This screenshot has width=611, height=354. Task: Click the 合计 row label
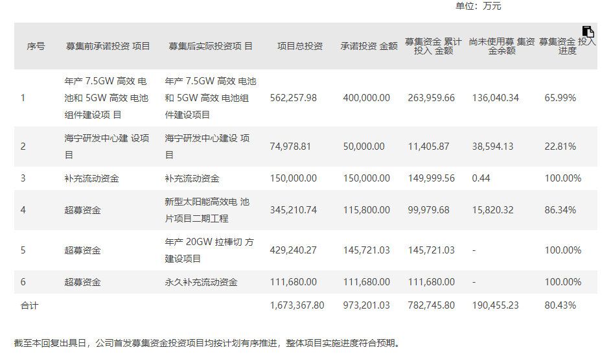30,305
